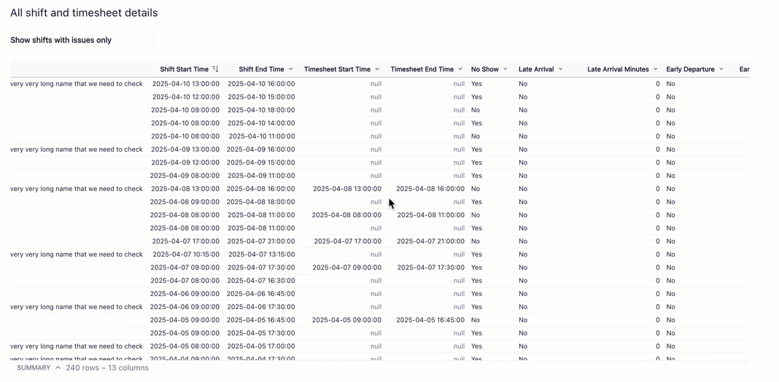Click shift end cell 2025-04-06 17:30:00
Image resolution: width=779 pixels, height=382 pixels.
pos(261,307)
